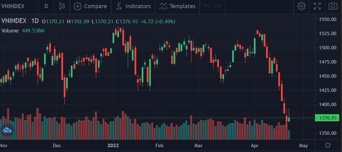Take a chart snapshot with camera icon
Screen dimensions: 342x152
(x=333, y=6)
